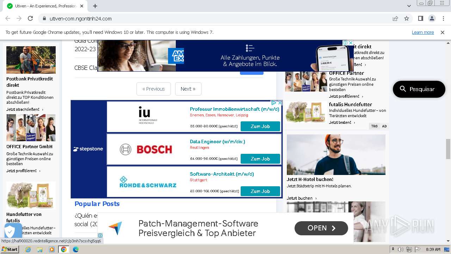451x254 pixels.
Task: Click futalis Hundefutter title in right sidebar
Action: pyautogui.click(x=351, y=104)
